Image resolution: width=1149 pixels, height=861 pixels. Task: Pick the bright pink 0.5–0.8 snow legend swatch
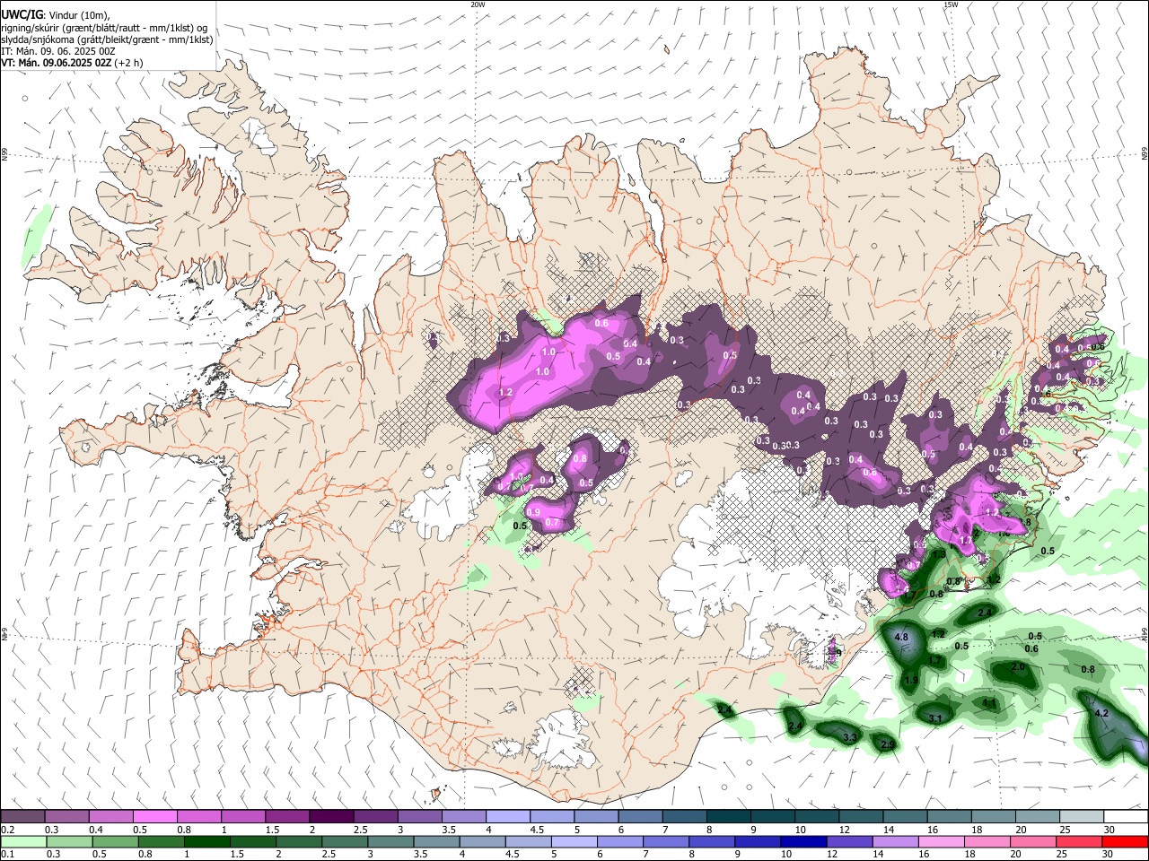point(154,817)
